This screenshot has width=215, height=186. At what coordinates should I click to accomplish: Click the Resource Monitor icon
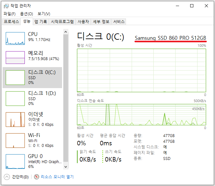pos(37,177)
